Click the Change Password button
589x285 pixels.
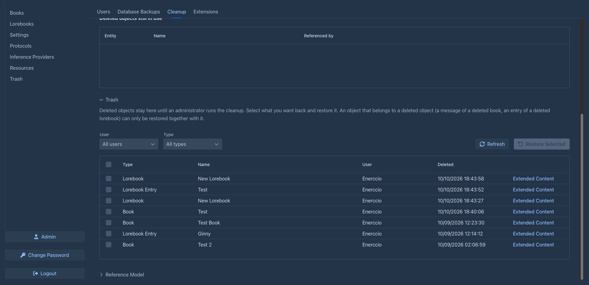[45, 255]
